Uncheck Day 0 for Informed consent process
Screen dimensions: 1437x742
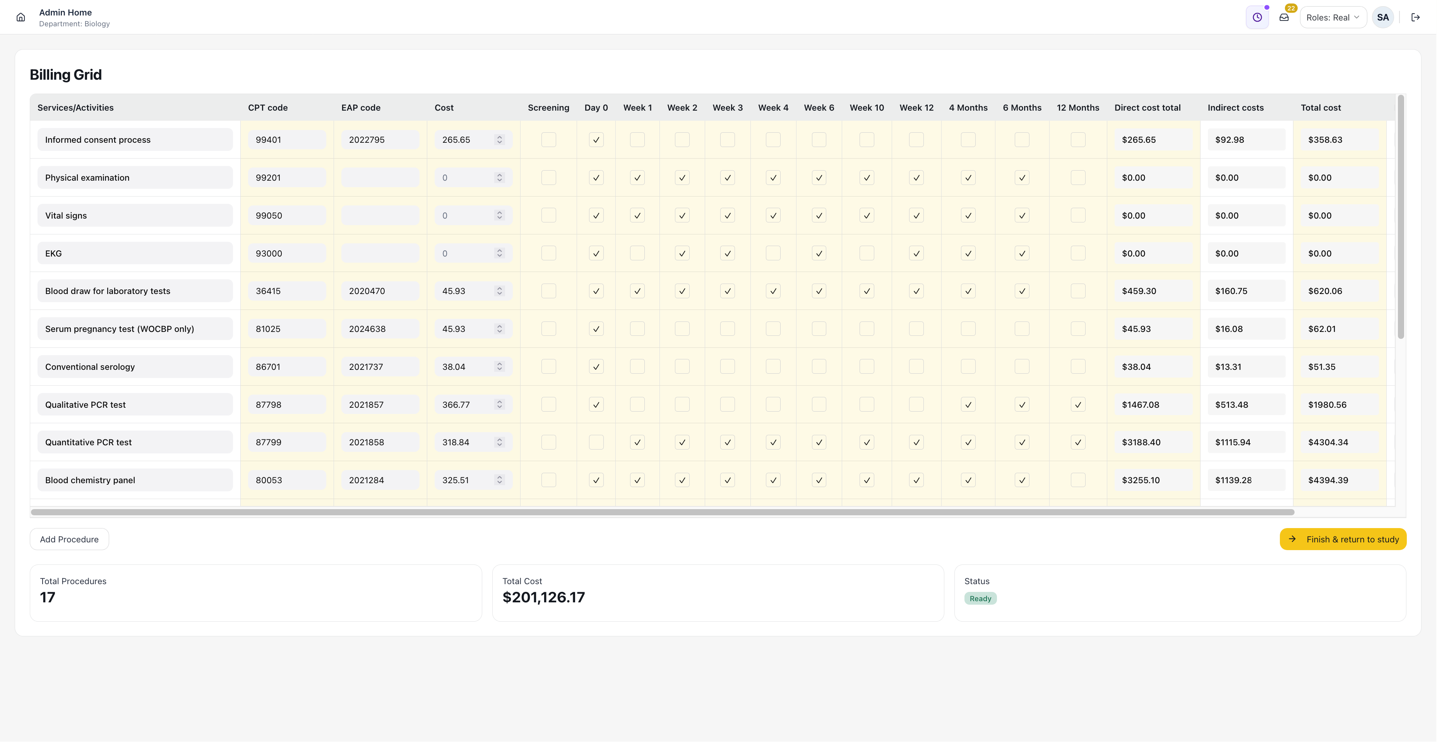pyautogui.click(x=596, y=140)
